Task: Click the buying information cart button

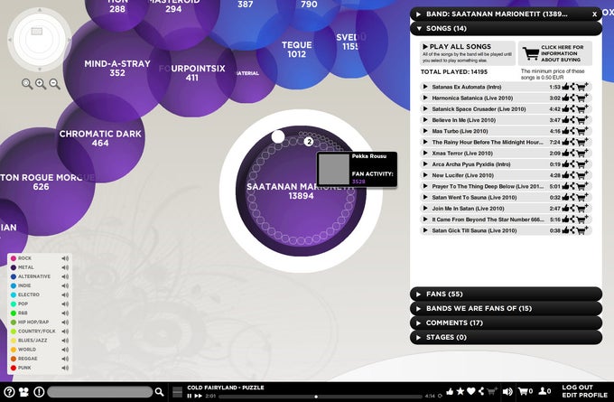Action: coord(555,53)
